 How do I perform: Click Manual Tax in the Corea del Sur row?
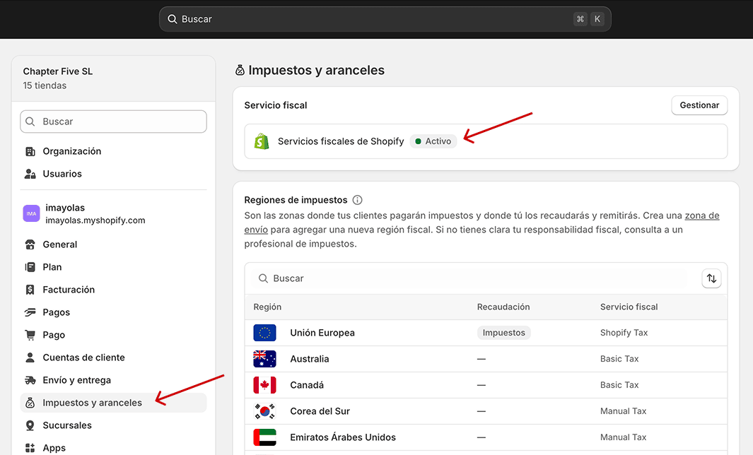point(624,411)
